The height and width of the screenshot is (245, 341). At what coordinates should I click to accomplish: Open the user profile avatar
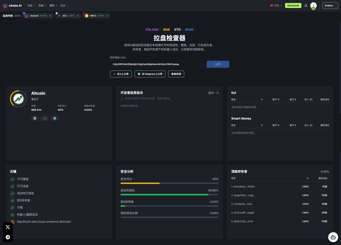click(x=313, y=6)
